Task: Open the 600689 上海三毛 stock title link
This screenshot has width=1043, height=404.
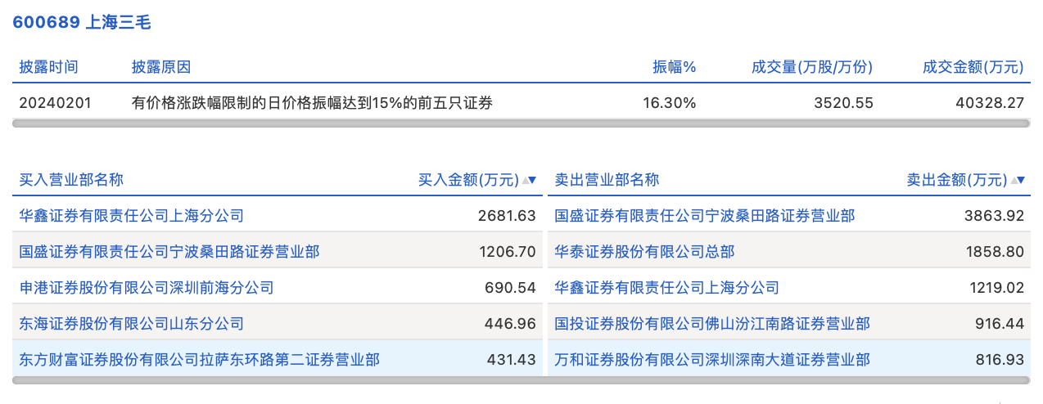Action: click(82, 22)
